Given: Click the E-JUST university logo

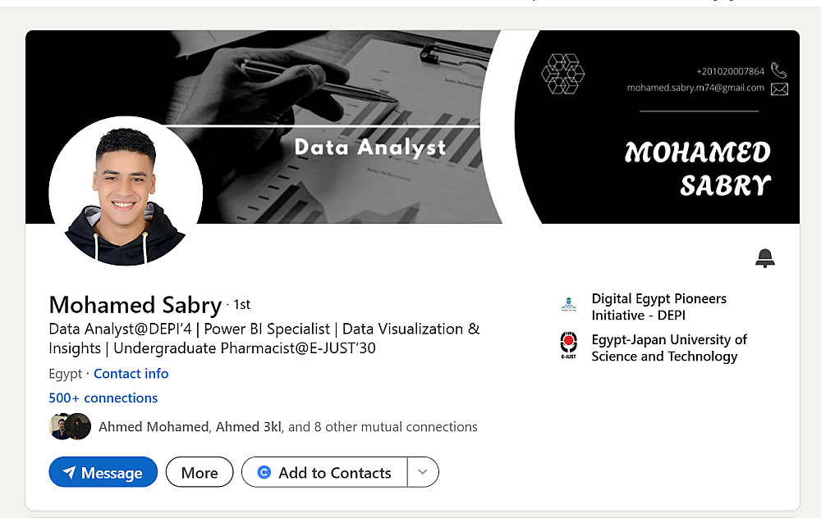Looking at the screenshot, I should 568,347.
